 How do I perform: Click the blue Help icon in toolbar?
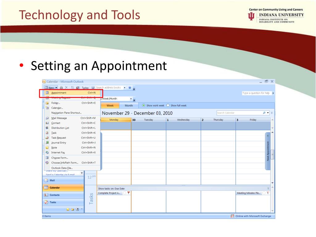(130, 87)
